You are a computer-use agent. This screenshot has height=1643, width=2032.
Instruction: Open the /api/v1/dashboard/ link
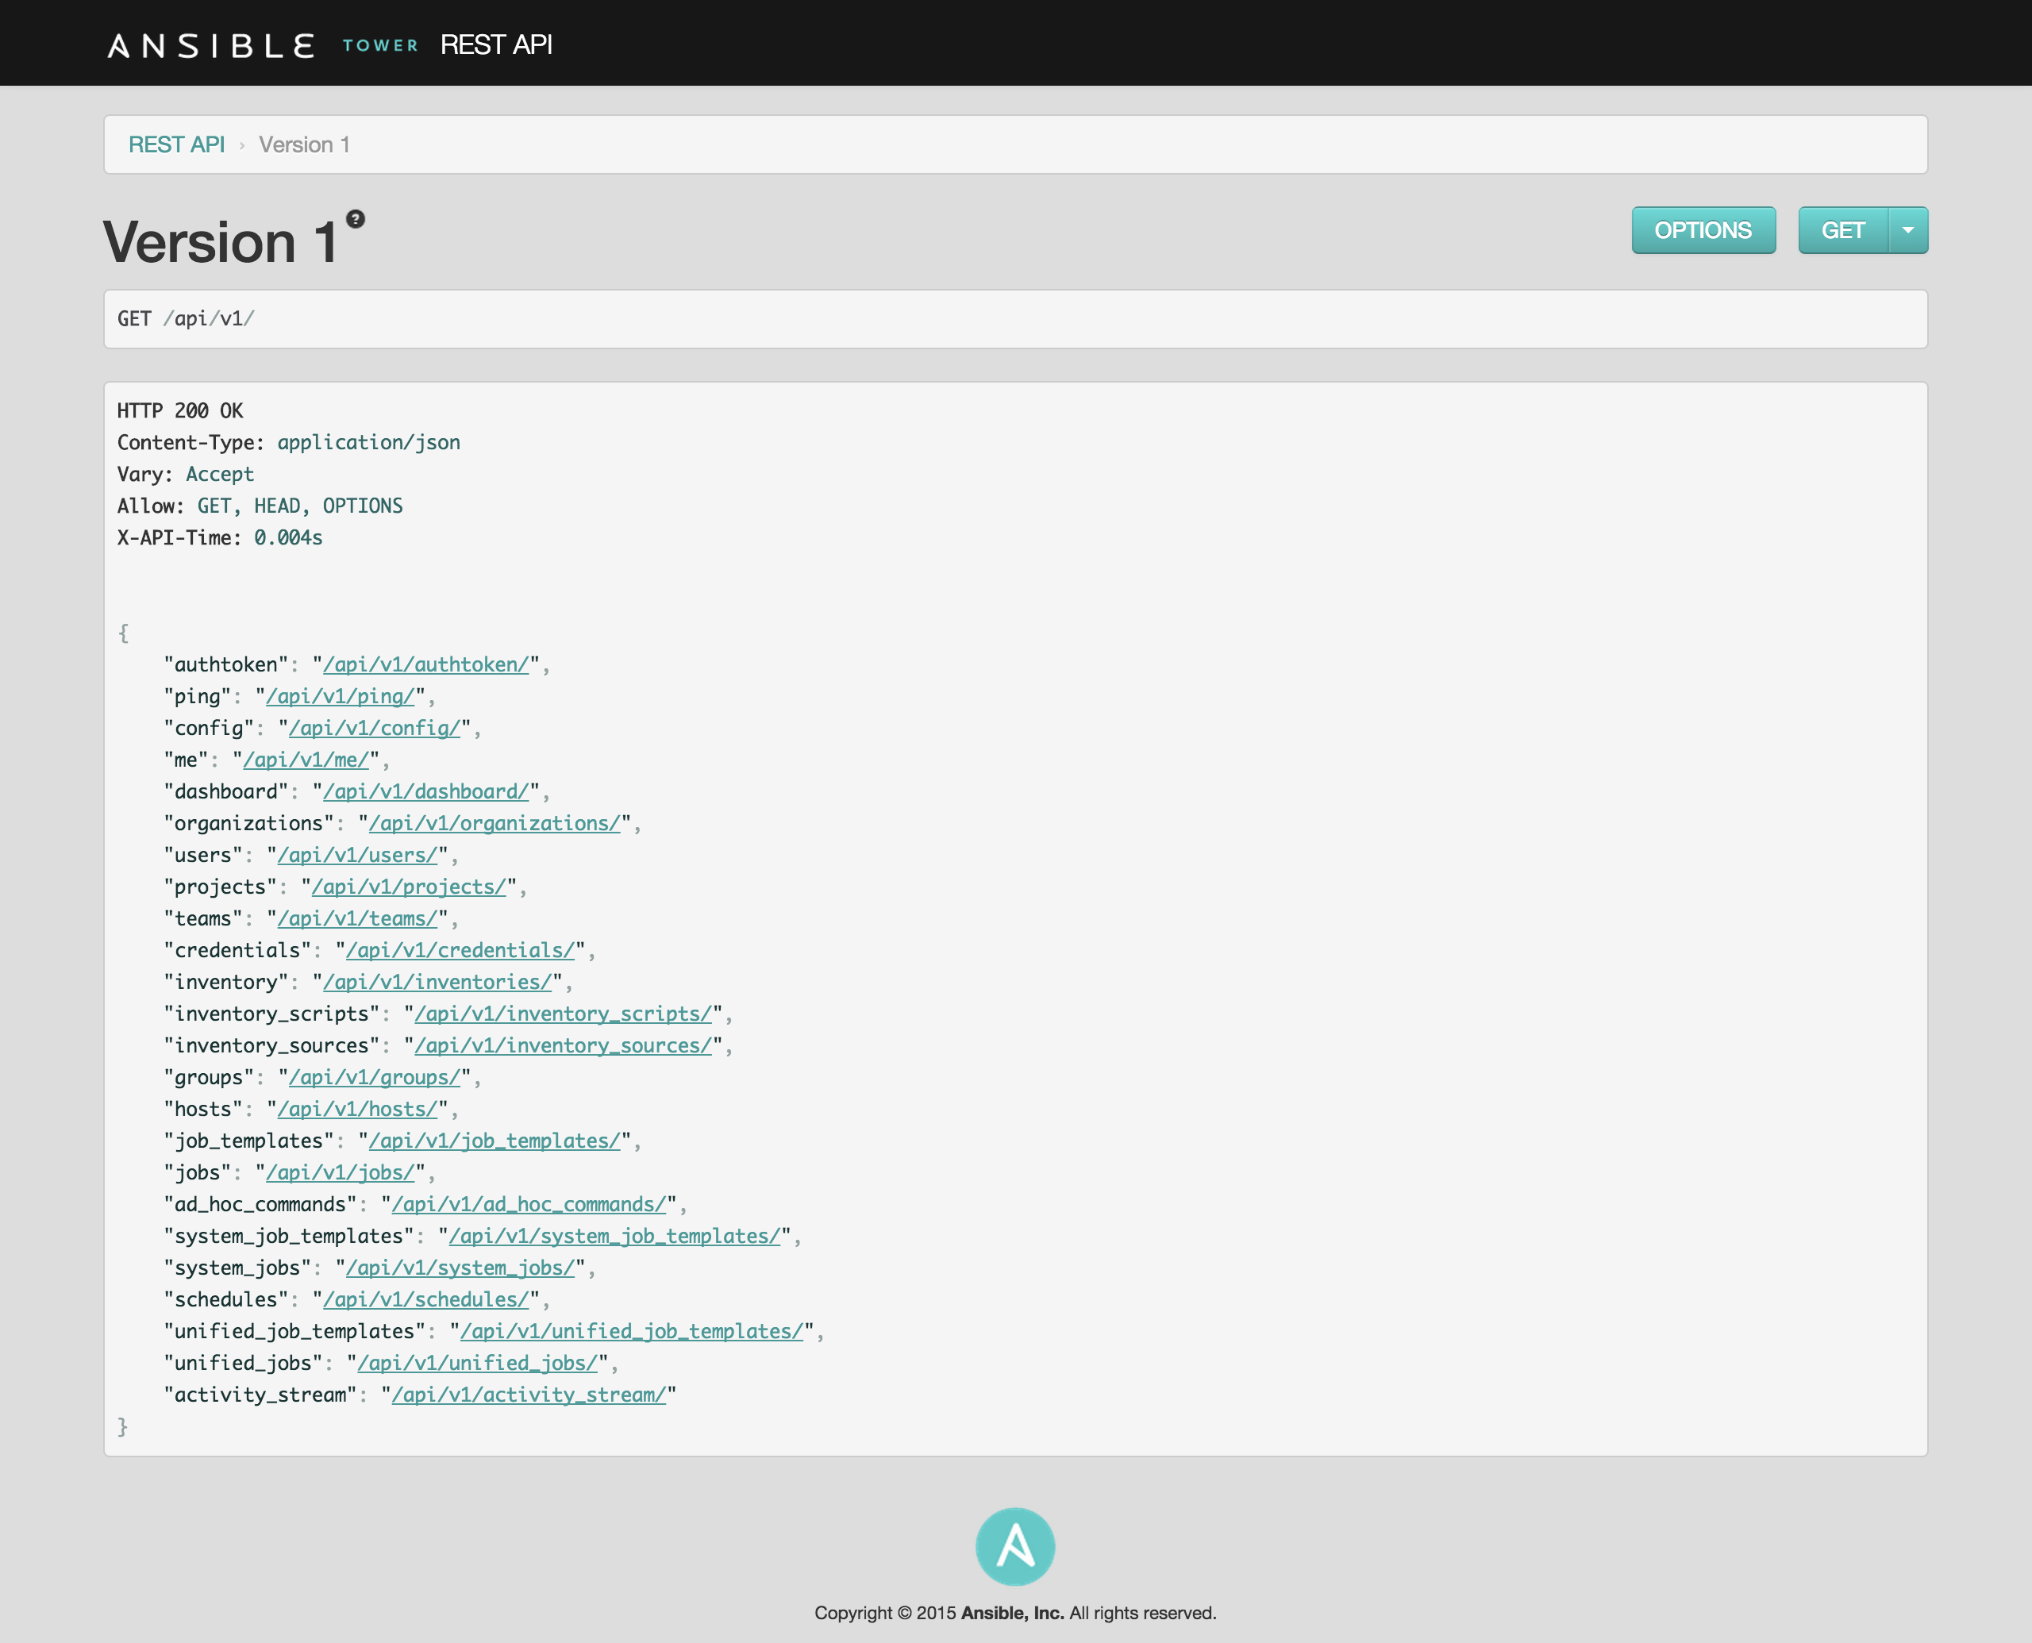(426, 791)
